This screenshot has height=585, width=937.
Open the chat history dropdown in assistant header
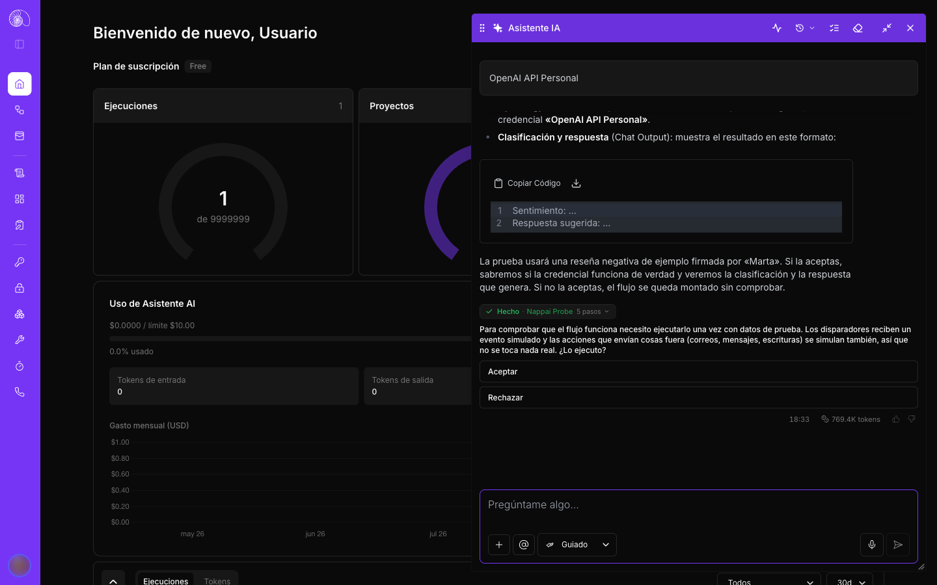click(805, 28)
